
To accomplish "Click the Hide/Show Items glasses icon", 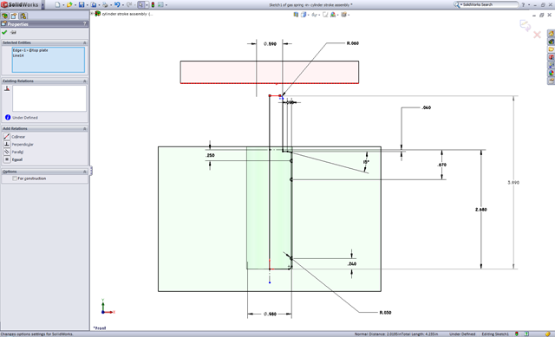I will (314, 15).
